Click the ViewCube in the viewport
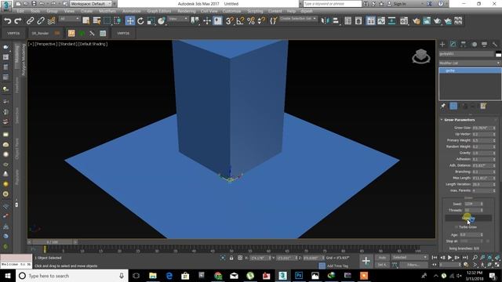502x282 pixels. tap(421, 56)
